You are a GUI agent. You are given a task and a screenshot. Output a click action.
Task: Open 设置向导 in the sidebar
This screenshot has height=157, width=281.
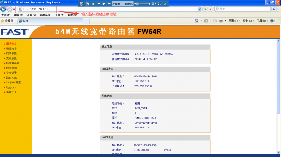click(x=12, y=48)
